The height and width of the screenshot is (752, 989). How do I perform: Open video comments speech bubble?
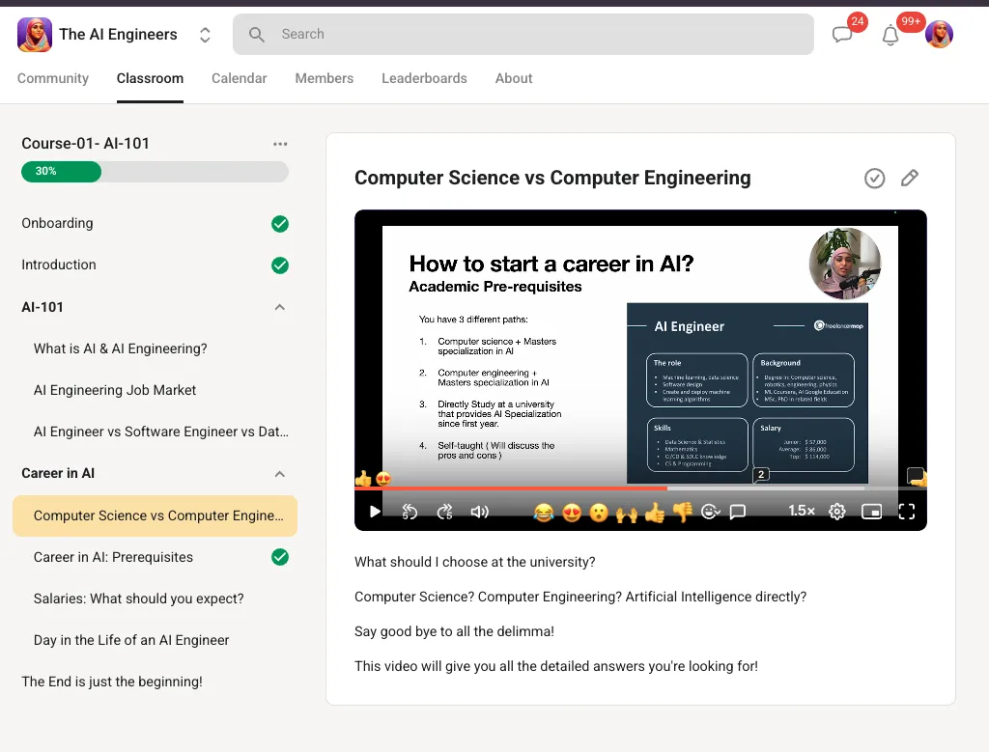click(737, 512)
